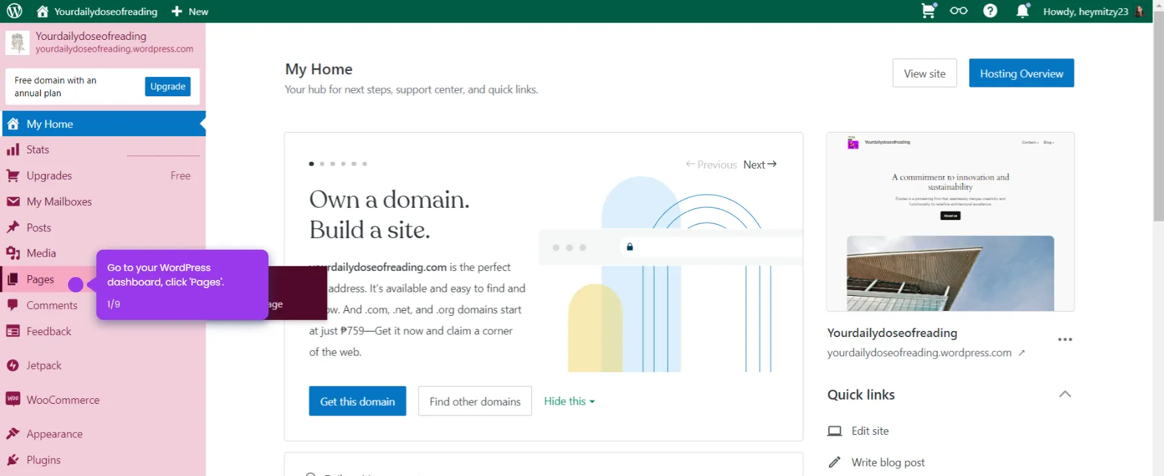Click the site preview thumbnail
The height and width of the screenshot is (476, 1164).
(950, 221)
